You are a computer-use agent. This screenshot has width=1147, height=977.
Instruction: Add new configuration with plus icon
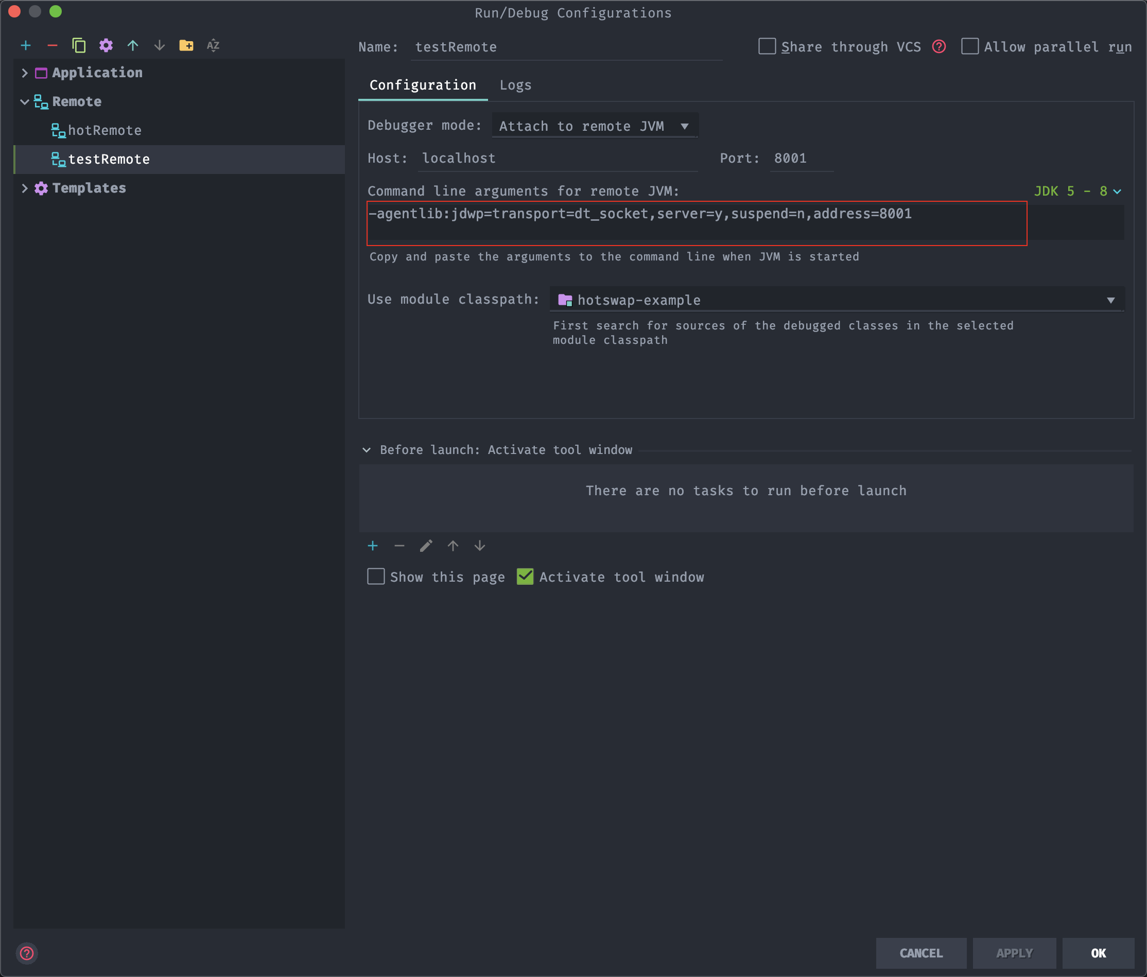click(x=26, y=45)
